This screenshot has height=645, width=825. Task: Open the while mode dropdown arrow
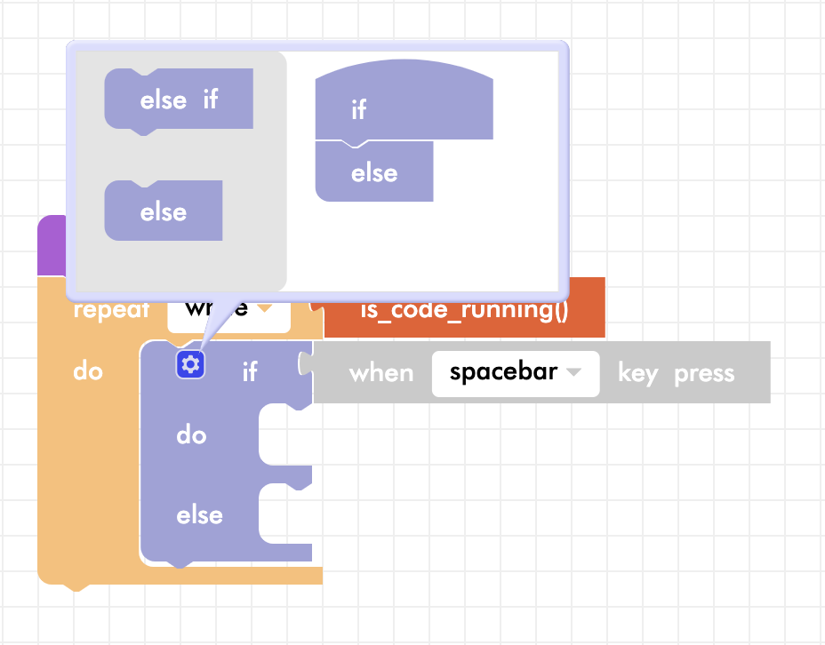265,308
